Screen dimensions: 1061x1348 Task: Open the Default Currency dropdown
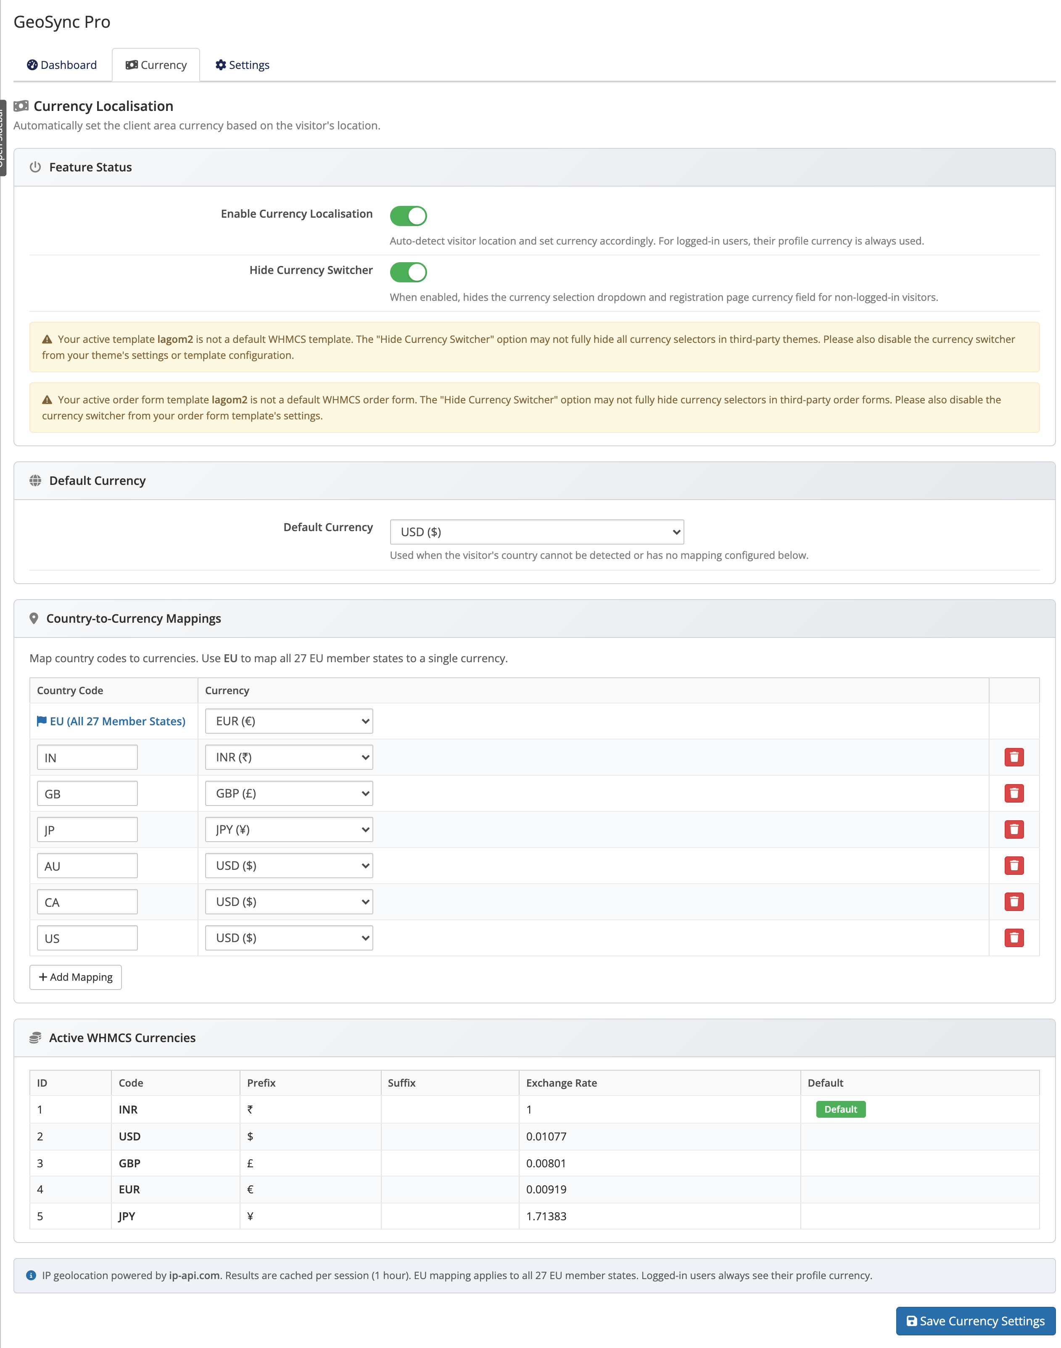pyautogui.click(x=537, y=532)
